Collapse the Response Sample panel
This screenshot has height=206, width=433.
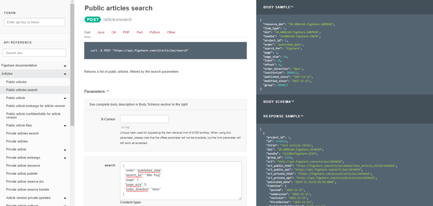(301, 116)
